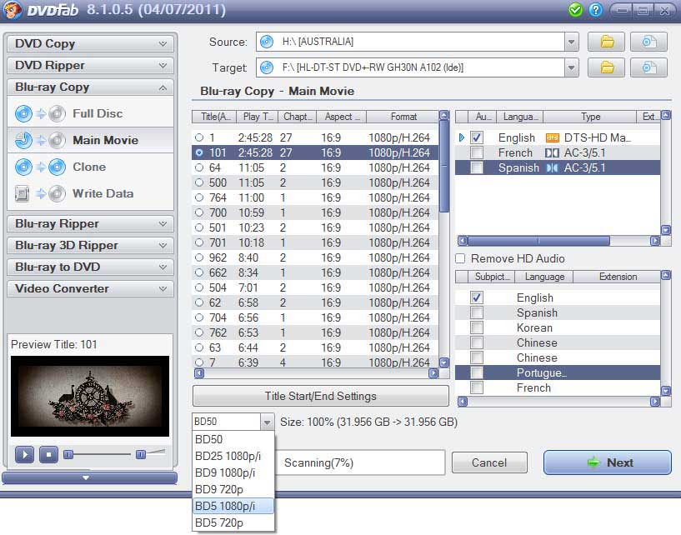This screenshot has width=681, height=535.
Task: Expand the DVD Copy section
Action: click(90, 44)
